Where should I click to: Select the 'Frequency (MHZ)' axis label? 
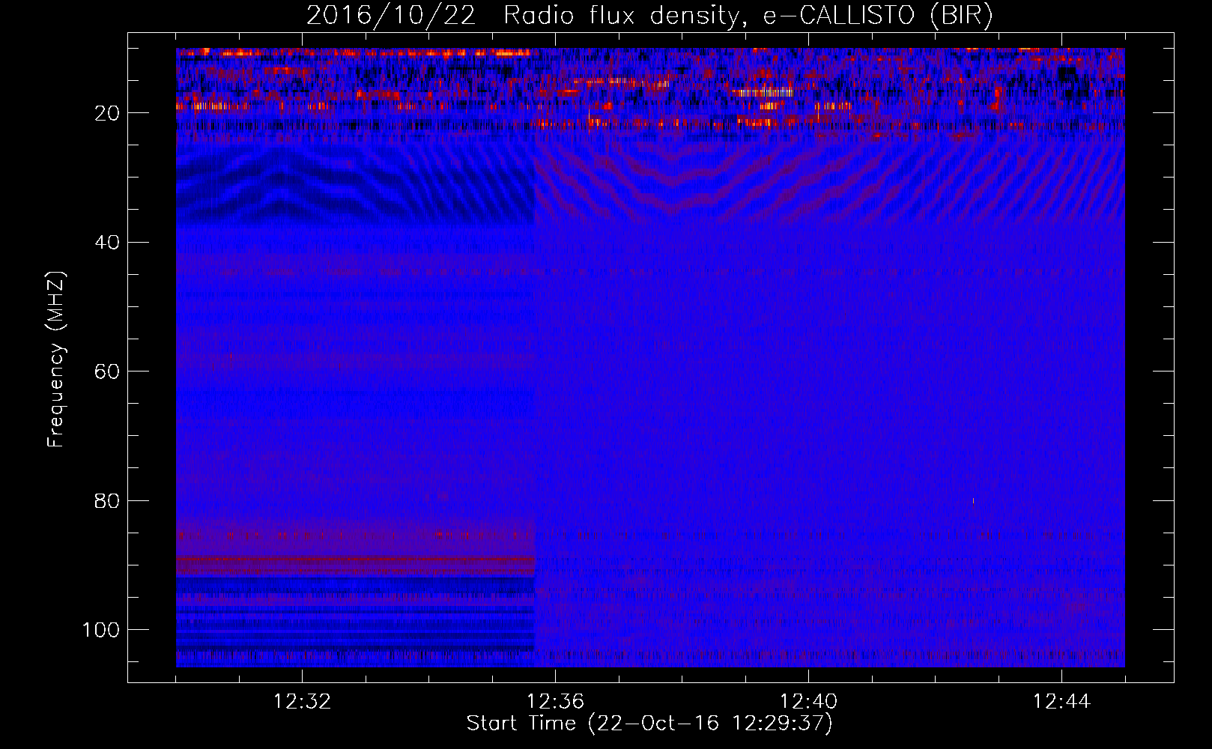[57, 360]
